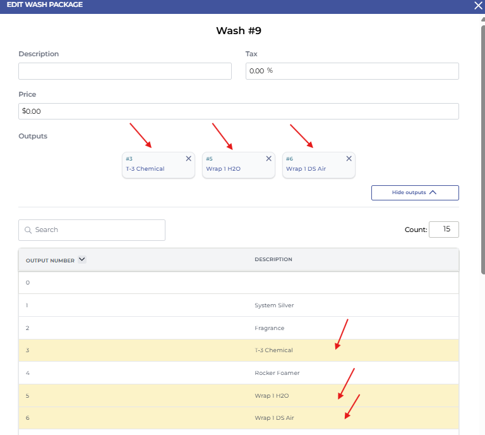Click the Description column header
The width and height of the screenshot is (485, 435).
point(273,260)
